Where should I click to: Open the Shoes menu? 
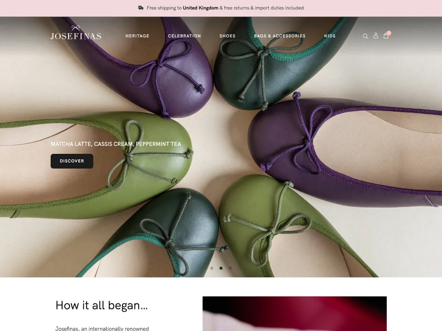pos(227,36)
